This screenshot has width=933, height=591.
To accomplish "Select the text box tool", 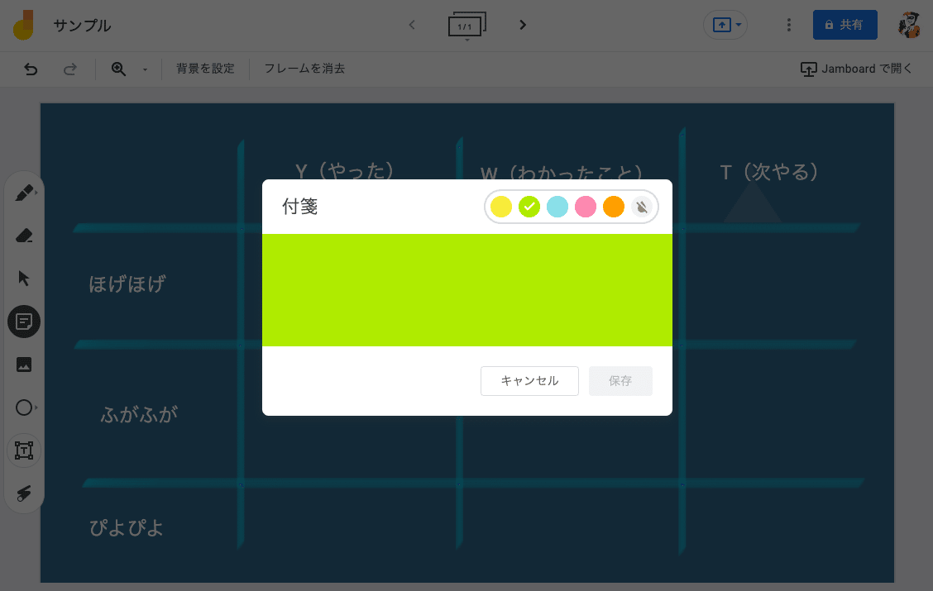I will point(24,450).
